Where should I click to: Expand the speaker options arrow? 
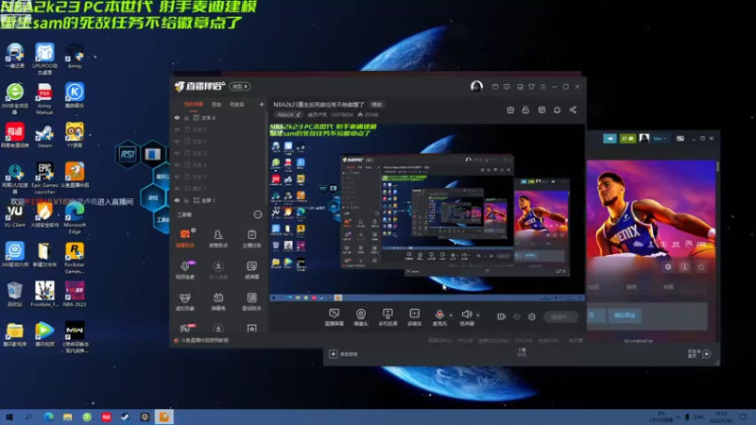click(x=478, y=315)
